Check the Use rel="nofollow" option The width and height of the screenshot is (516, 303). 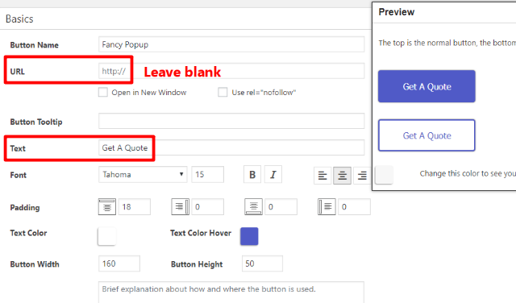(223, 92)
